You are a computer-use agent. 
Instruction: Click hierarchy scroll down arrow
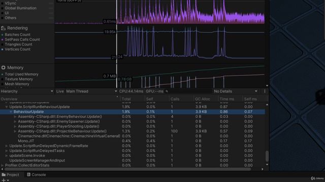coord(267,165)
